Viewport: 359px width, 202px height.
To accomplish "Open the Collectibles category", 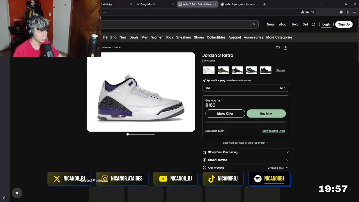I will (216, 37).
